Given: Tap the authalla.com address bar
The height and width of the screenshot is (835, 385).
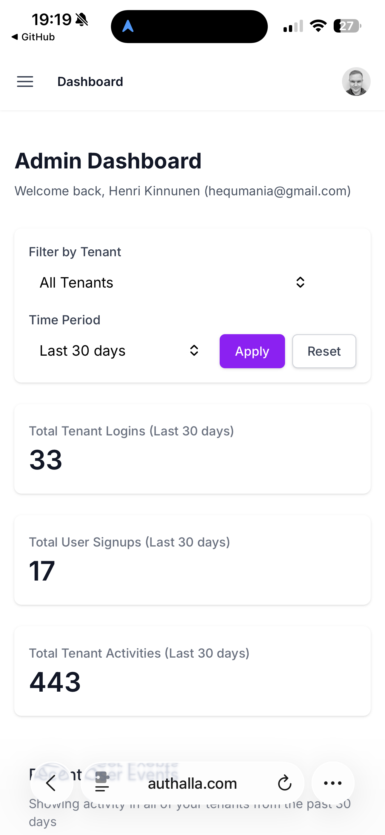Looking at the screenshot, I should 192,783.
